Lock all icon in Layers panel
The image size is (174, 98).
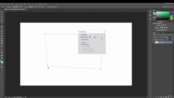162,40
